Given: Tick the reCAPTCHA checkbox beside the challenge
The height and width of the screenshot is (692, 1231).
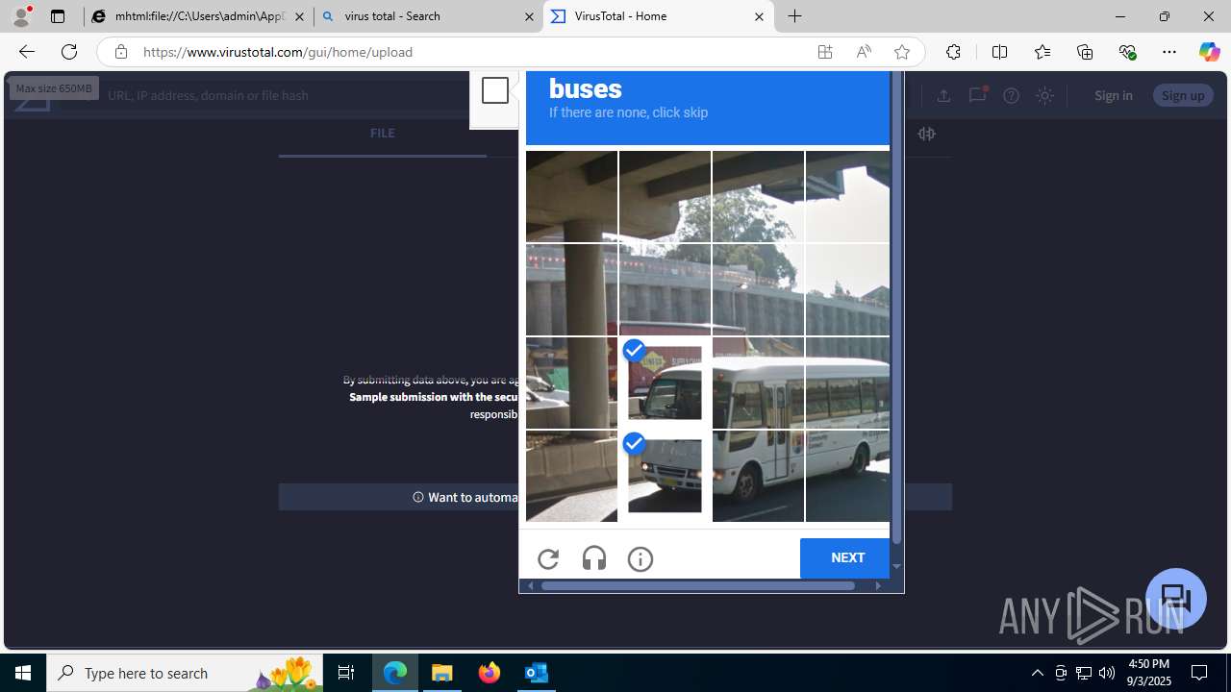Looking at the screenshot, I should [495, 90].
